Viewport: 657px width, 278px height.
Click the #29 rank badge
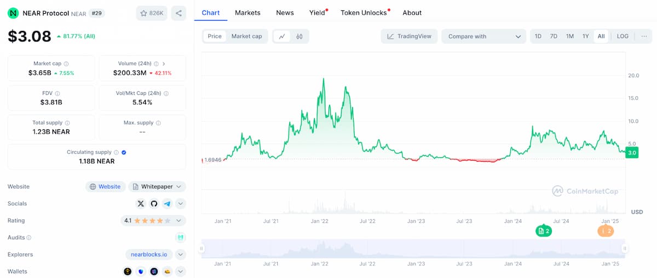tap(96, 13)
